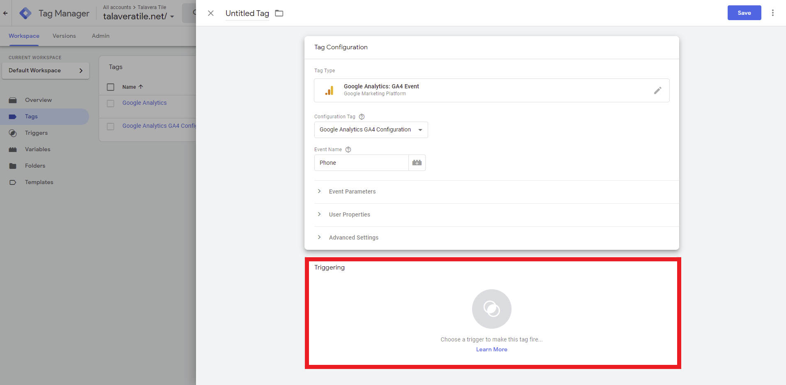Screen dimensions: 786x385
Task: Click the Event Name help icon
Action: point(348,150)
